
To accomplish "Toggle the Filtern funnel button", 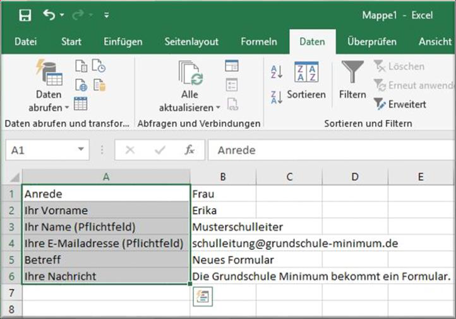I will [352, 81].
